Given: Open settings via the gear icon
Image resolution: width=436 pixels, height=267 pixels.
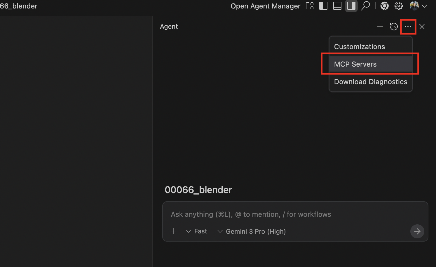Looking at the screenshot, I should tap(399, 6).
